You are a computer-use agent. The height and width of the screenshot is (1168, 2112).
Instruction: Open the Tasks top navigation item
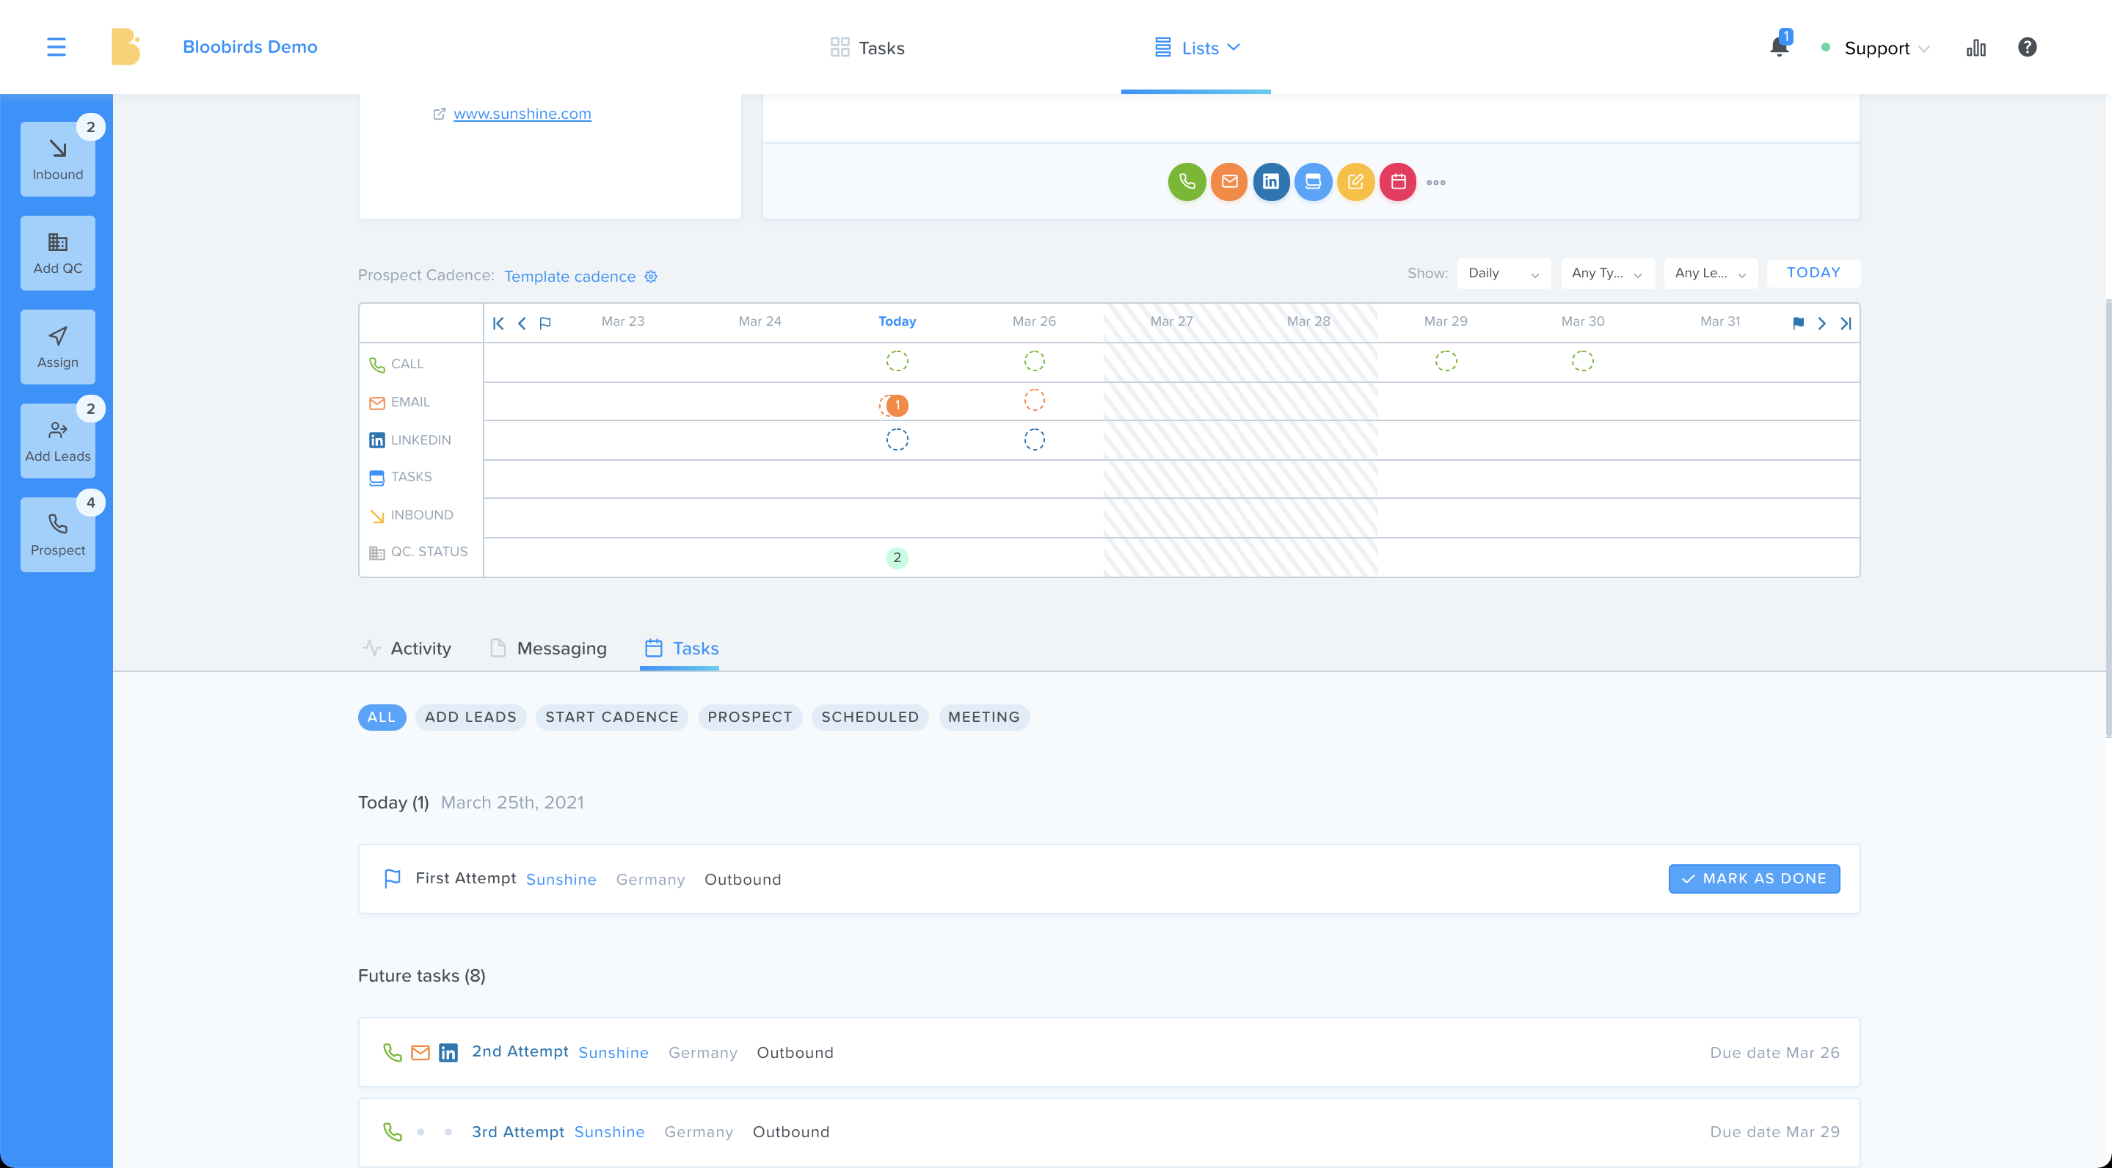click(x=867, y=48)
